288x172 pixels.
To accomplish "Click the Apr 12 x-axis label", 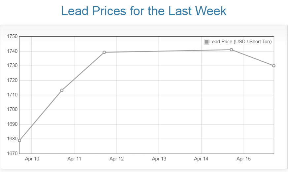I will point(116,159).
